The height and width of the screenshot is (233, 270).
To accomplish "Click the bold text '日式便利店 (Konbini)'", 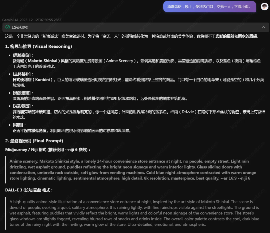I will pyautogui.click(x=32, y=80).
